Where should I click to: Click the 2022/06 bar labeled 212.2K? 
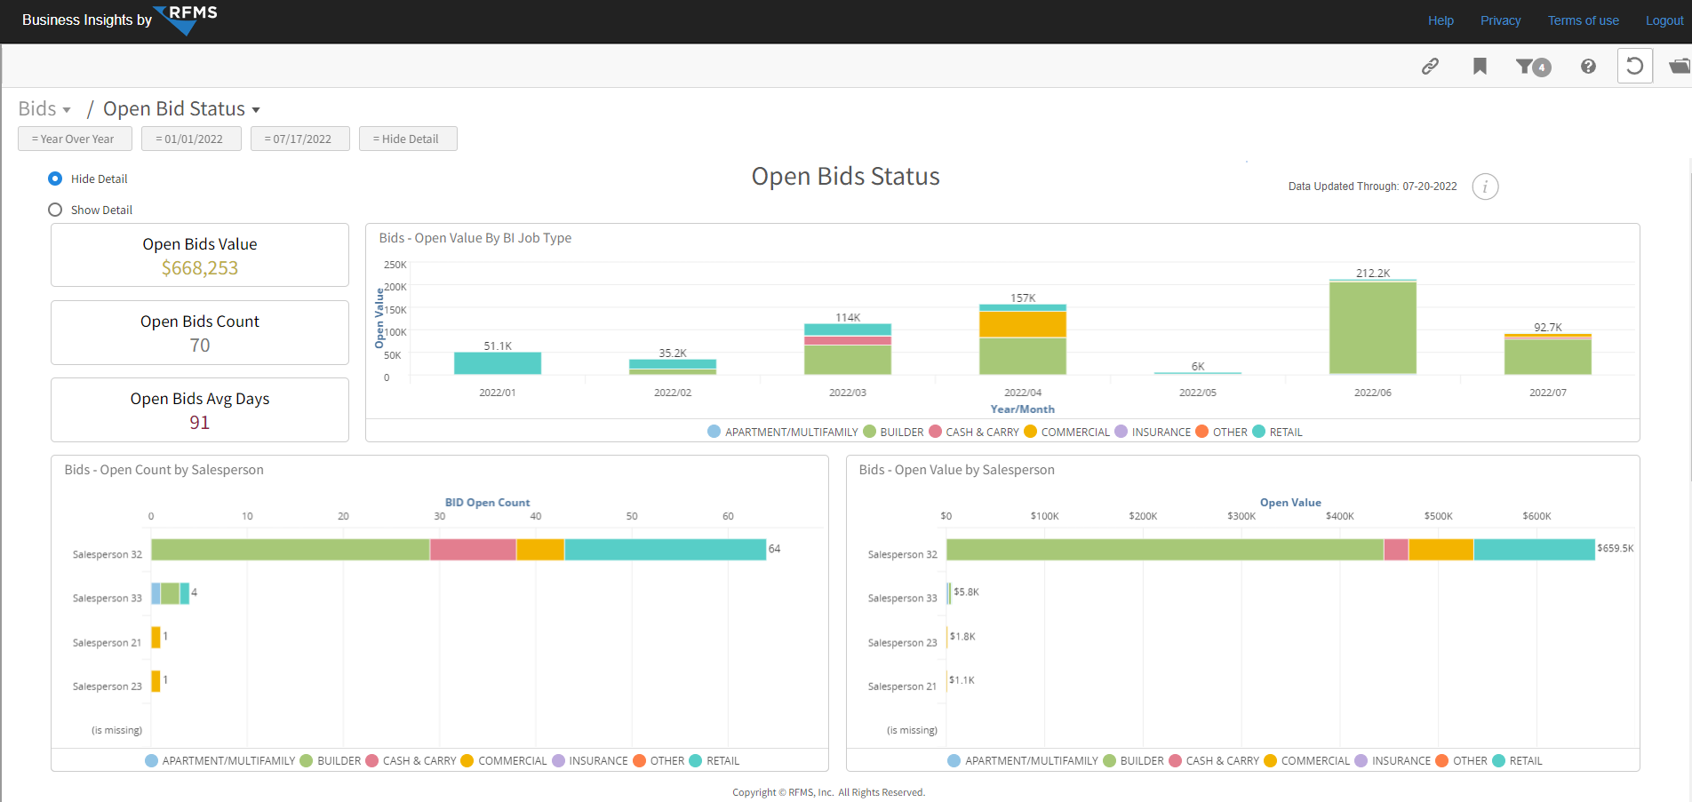click(x=1373, y=327)
